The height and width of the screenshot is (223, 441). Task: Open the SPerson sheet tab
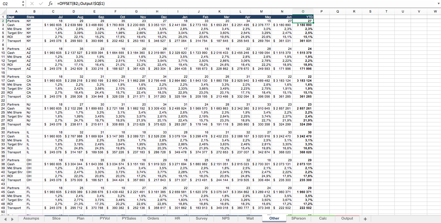298,218
